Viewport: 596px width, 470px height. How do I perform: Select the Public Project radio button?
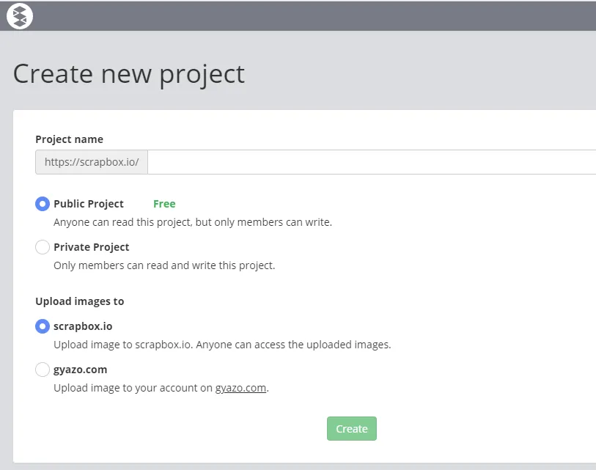pos(43,204)
